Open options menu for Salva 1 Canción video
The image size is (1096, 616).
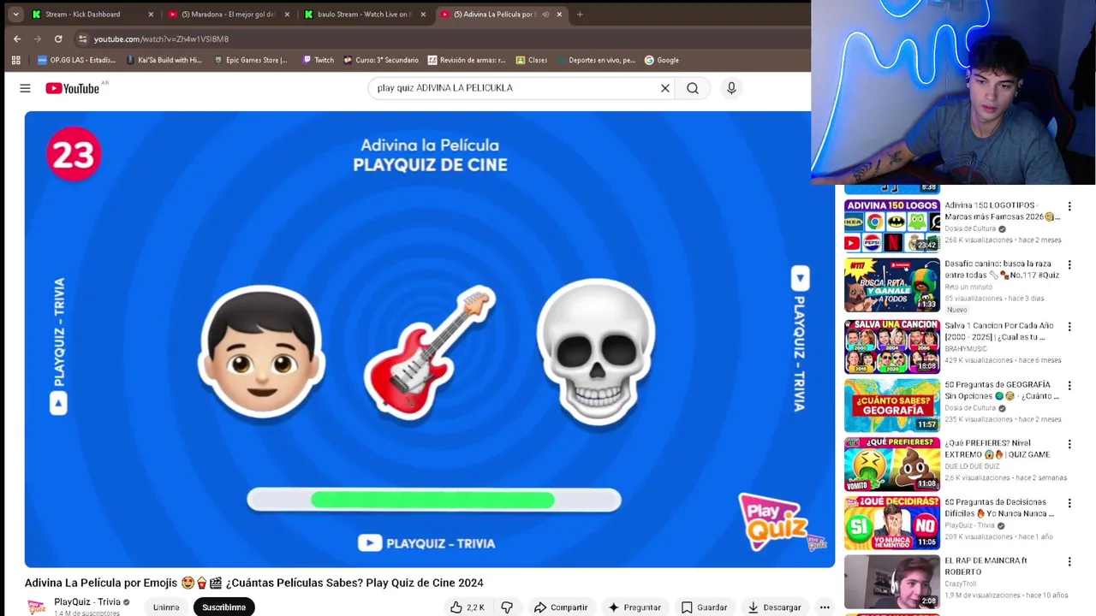click(1069, 326)
